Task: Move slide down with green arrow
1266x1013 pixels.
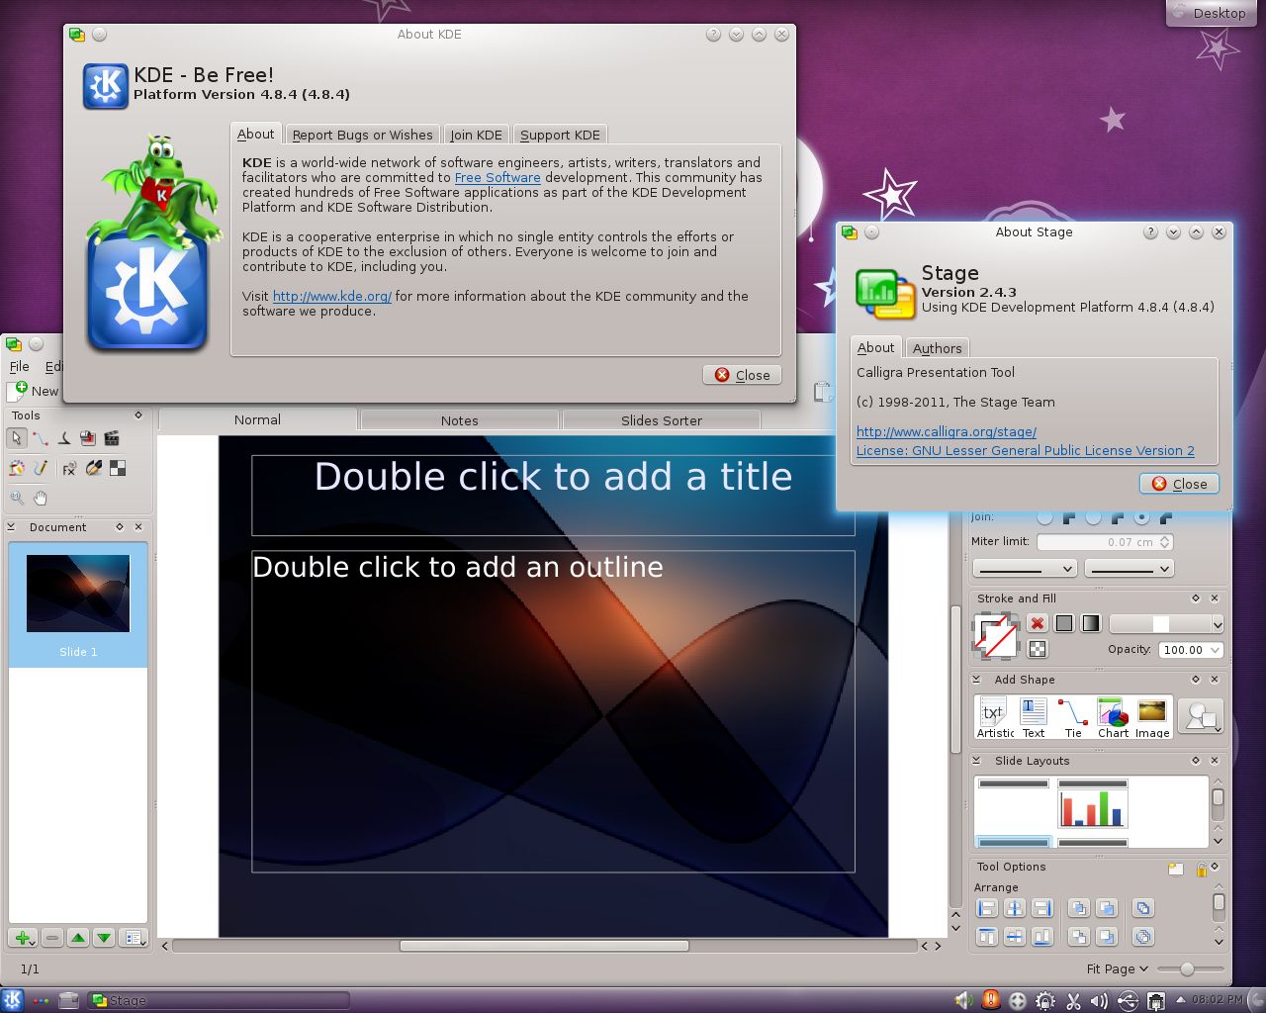Action: pyautogui.click(x=104, y=938)
